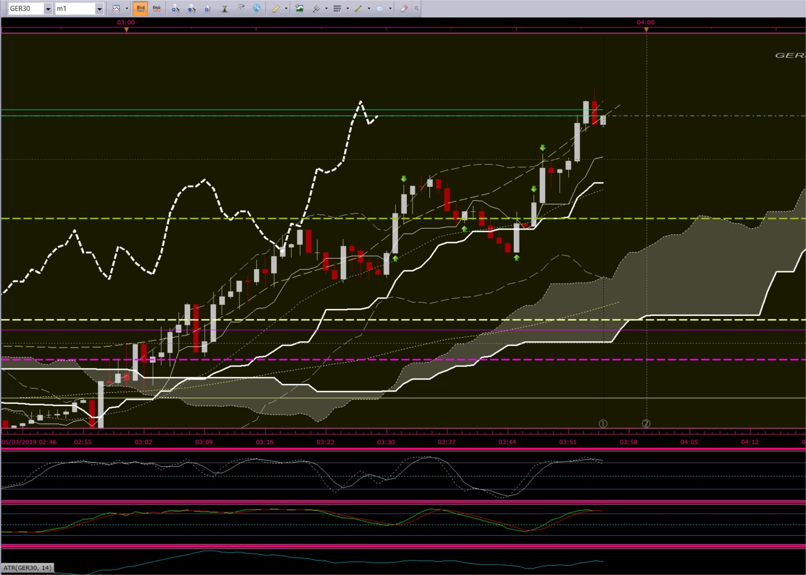The width and height of the screenshot is (806, 575).
Task: Click the picture snapshot icon
Action: (299, 9)
